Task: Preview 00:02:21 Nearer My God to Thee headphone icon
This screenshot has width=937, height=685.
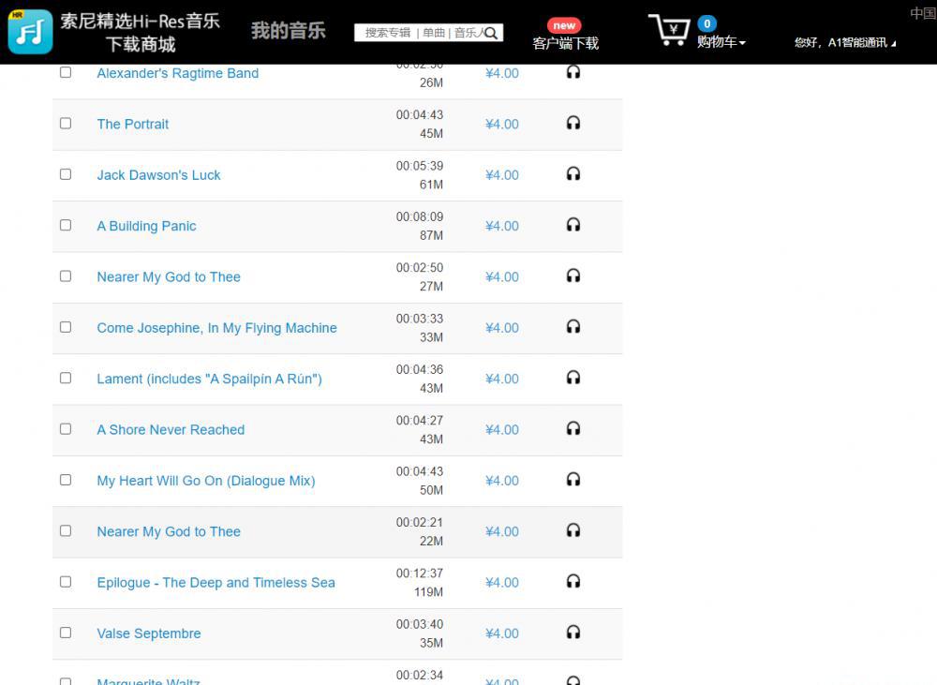Action: (x=573, y=530)
